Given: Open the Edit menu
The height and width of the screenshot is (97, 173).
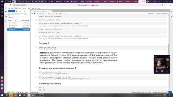Looking at the screenshot, I should tap(12, 8).
